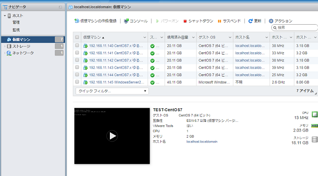The image size is (318, 176).
Task: Select ネットワーク in navigator
Action: coord(23,53)
